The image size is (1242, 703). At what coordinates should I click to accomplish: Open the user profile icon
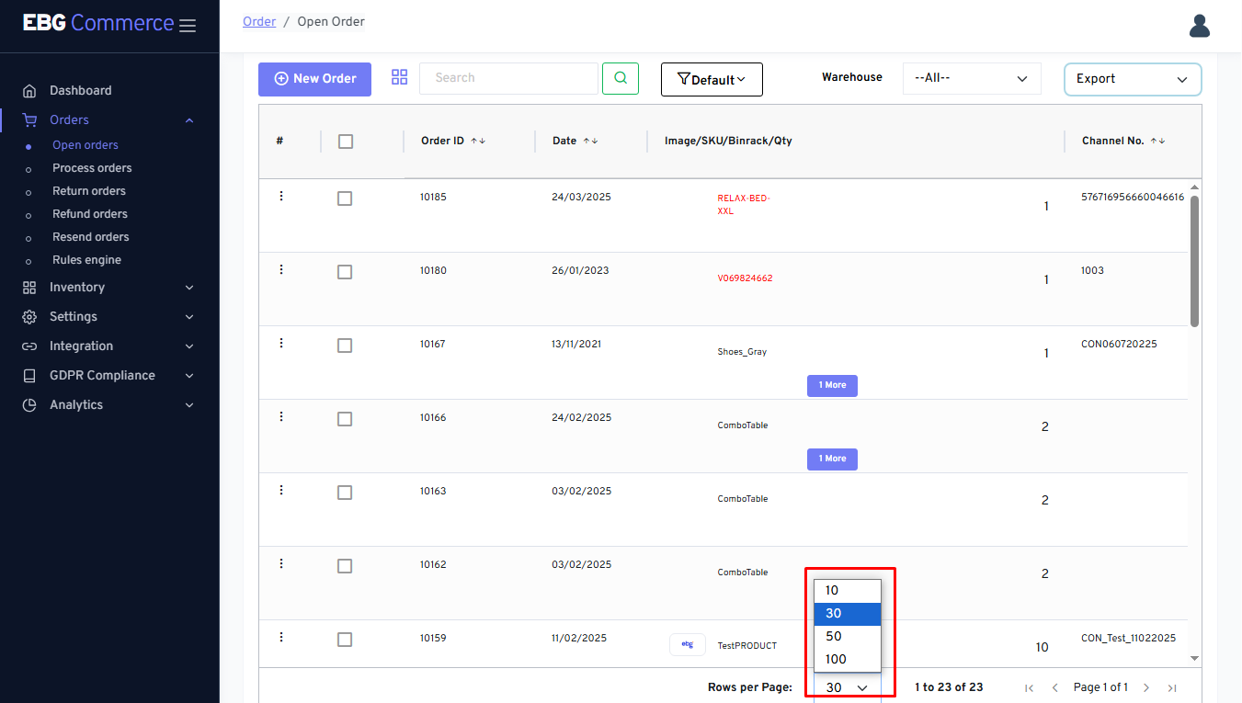point(1199,26)
